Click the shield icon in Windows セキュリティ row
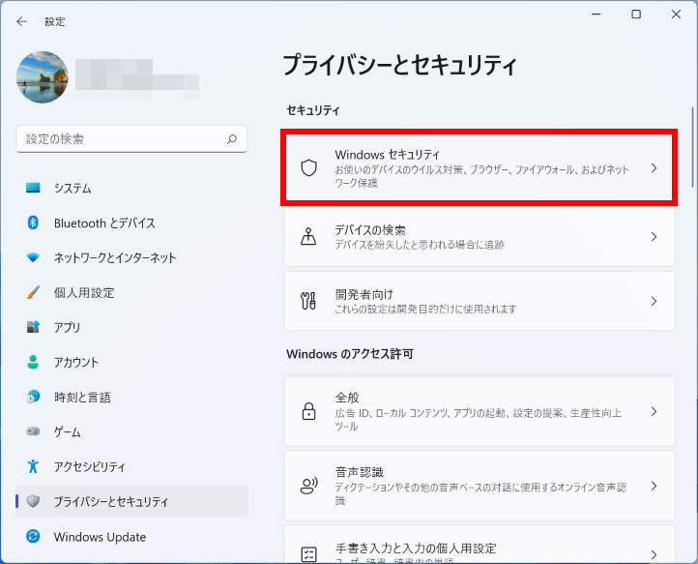This screenshot has height=564, width=698. 308,168
